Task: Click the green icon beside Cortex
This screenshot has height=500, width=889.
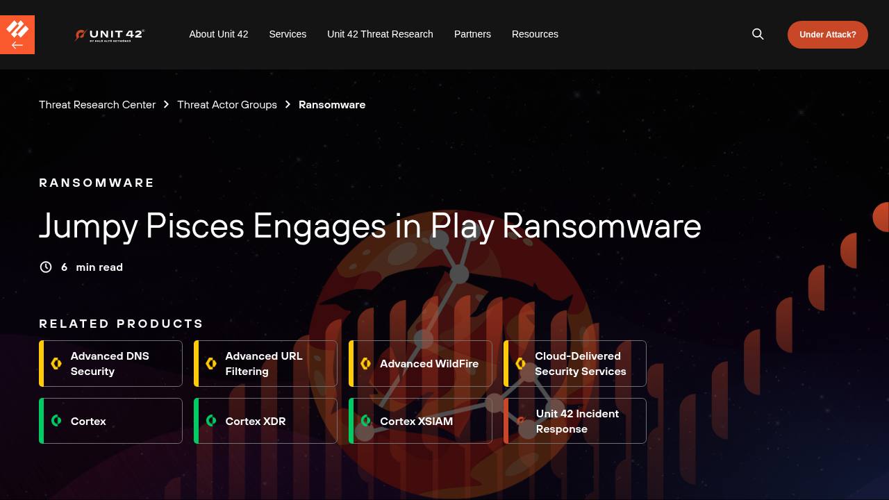Action: 56,421
